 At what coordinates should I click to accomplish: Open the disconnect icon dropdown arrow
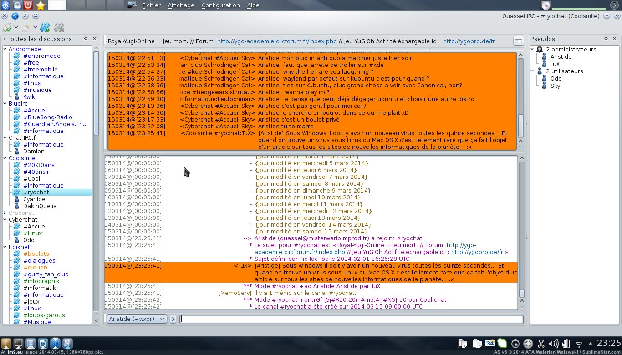(x=35, y=28)
